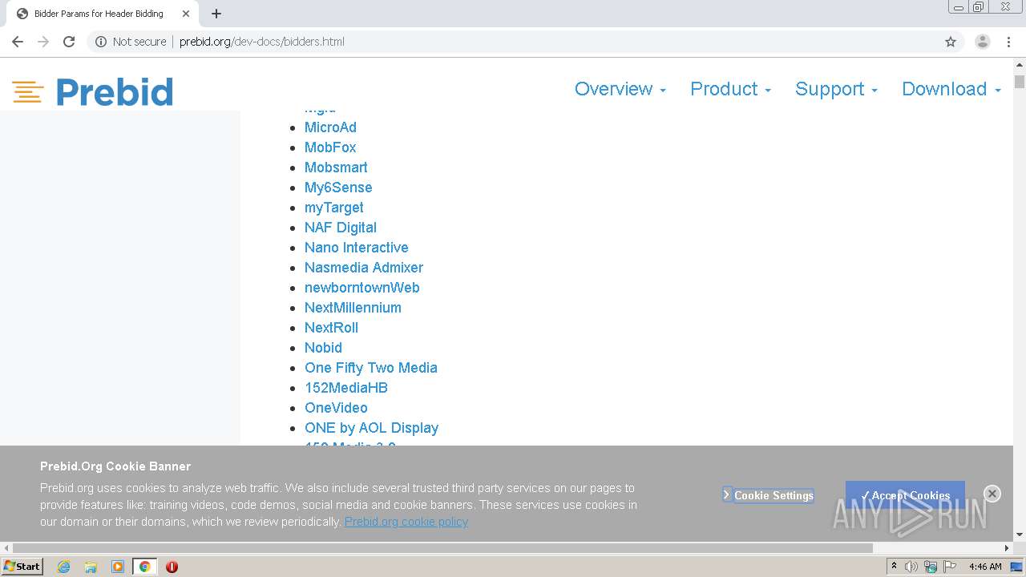Close the Bidder Params tab
The height and width of the screenshot is (577, 1026).
pyautogui.click(x=186, y=14)
